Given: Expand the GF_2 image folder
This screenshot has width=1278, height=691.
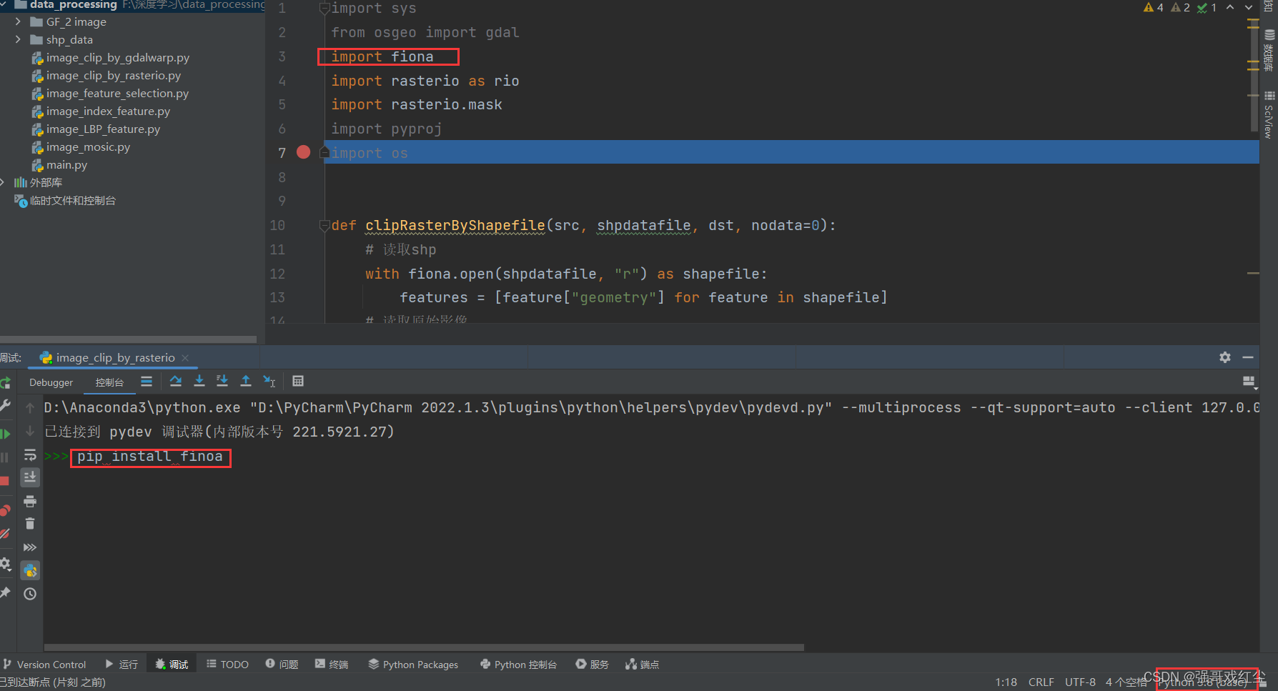Looking at the screenshot, I should (x=17, y=21).
